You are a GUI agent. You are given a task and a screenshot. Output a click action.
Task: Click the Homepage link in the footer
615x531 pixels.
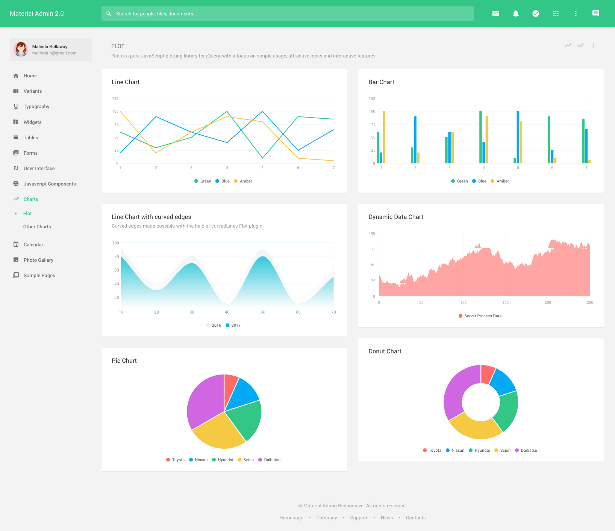point(291,517)
